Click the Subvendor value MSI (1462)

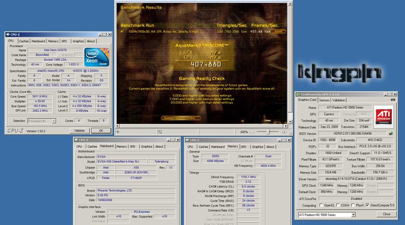click(375, 140)
